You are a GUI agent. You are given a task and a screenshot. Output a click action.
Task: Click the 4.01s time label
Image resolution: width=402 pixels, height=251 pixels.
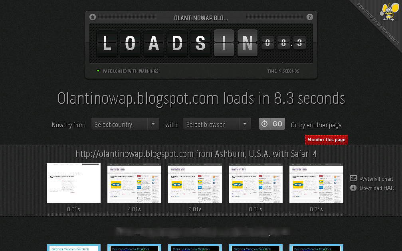(135, 209)
